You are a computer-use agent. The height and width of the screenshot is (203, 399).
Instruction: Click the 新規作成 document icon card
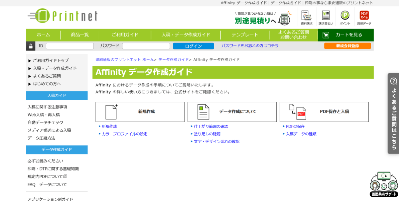click(x=140, y=112)
